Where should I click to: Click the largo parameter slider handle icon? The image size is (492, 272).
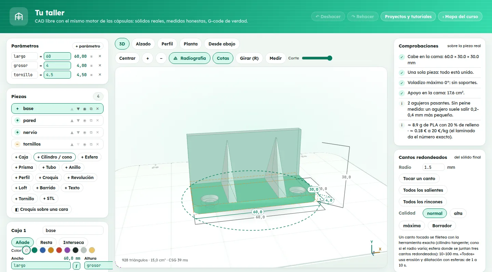coord(92,56)
